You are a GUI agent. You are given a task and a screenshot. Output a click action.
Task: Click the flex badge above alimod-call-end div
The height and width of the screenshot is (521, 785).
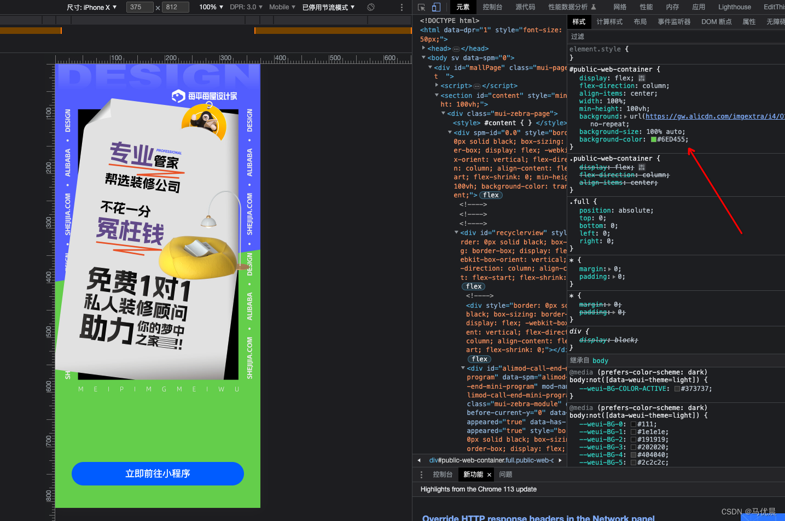pyautogui.click(x=480, y=359)
